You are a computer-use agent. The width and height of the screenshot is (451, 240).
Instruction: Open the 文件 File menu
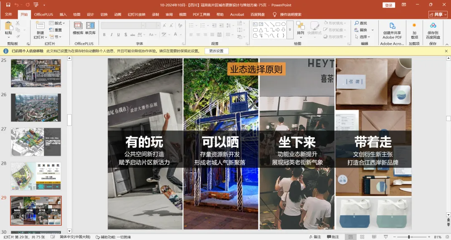coord(8,14)
